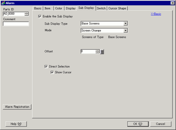
Task: Click the Parts ID spinner arrows
Action: (x=26, y=14)
